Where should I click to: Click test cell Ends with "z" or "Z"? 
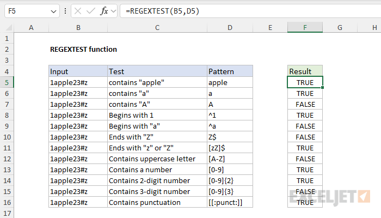point(157,148)
